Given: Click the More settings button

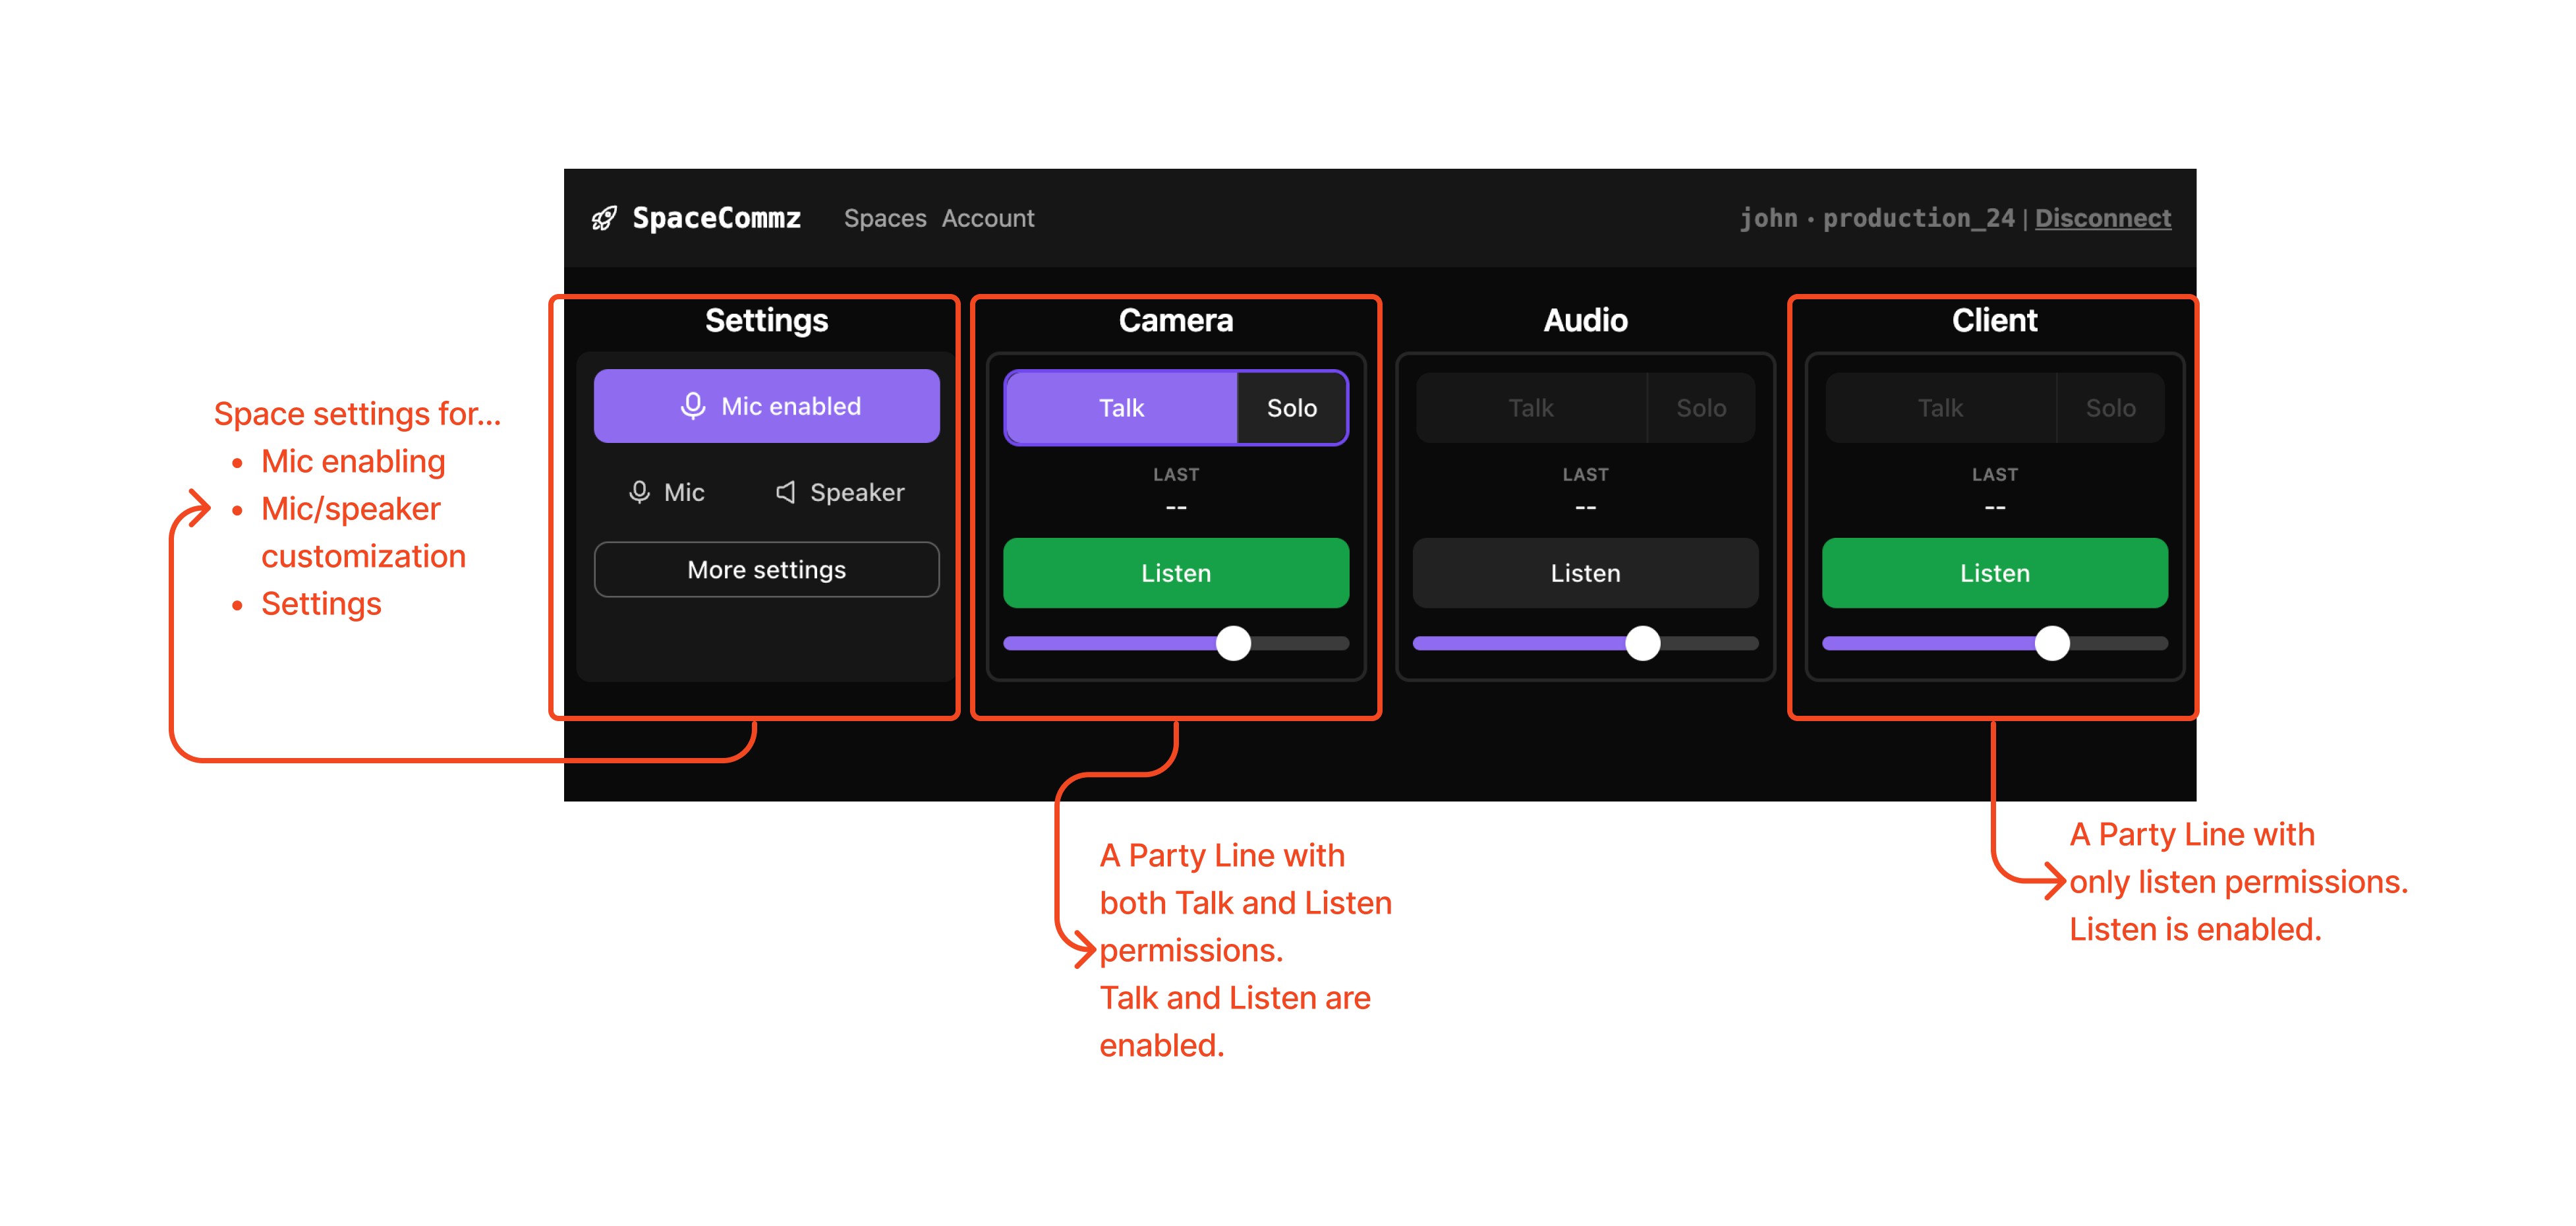Looking at the screenshot, I should (767, 569).
